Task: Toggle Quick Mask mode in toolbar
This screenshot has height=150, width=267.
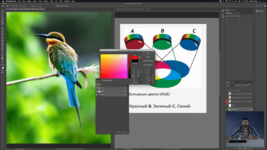Action: click(3, 70)
